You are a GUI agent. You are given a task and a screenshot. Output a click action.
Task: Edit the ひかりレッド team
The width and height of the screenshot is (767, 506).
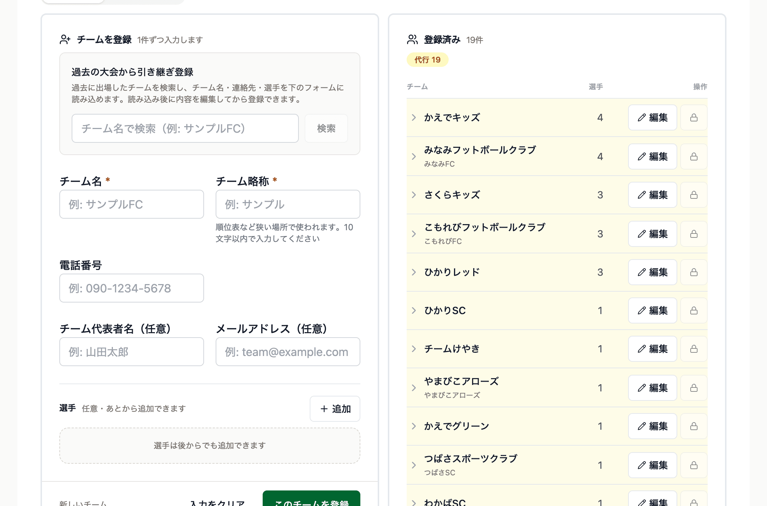(x=652, y=272)
